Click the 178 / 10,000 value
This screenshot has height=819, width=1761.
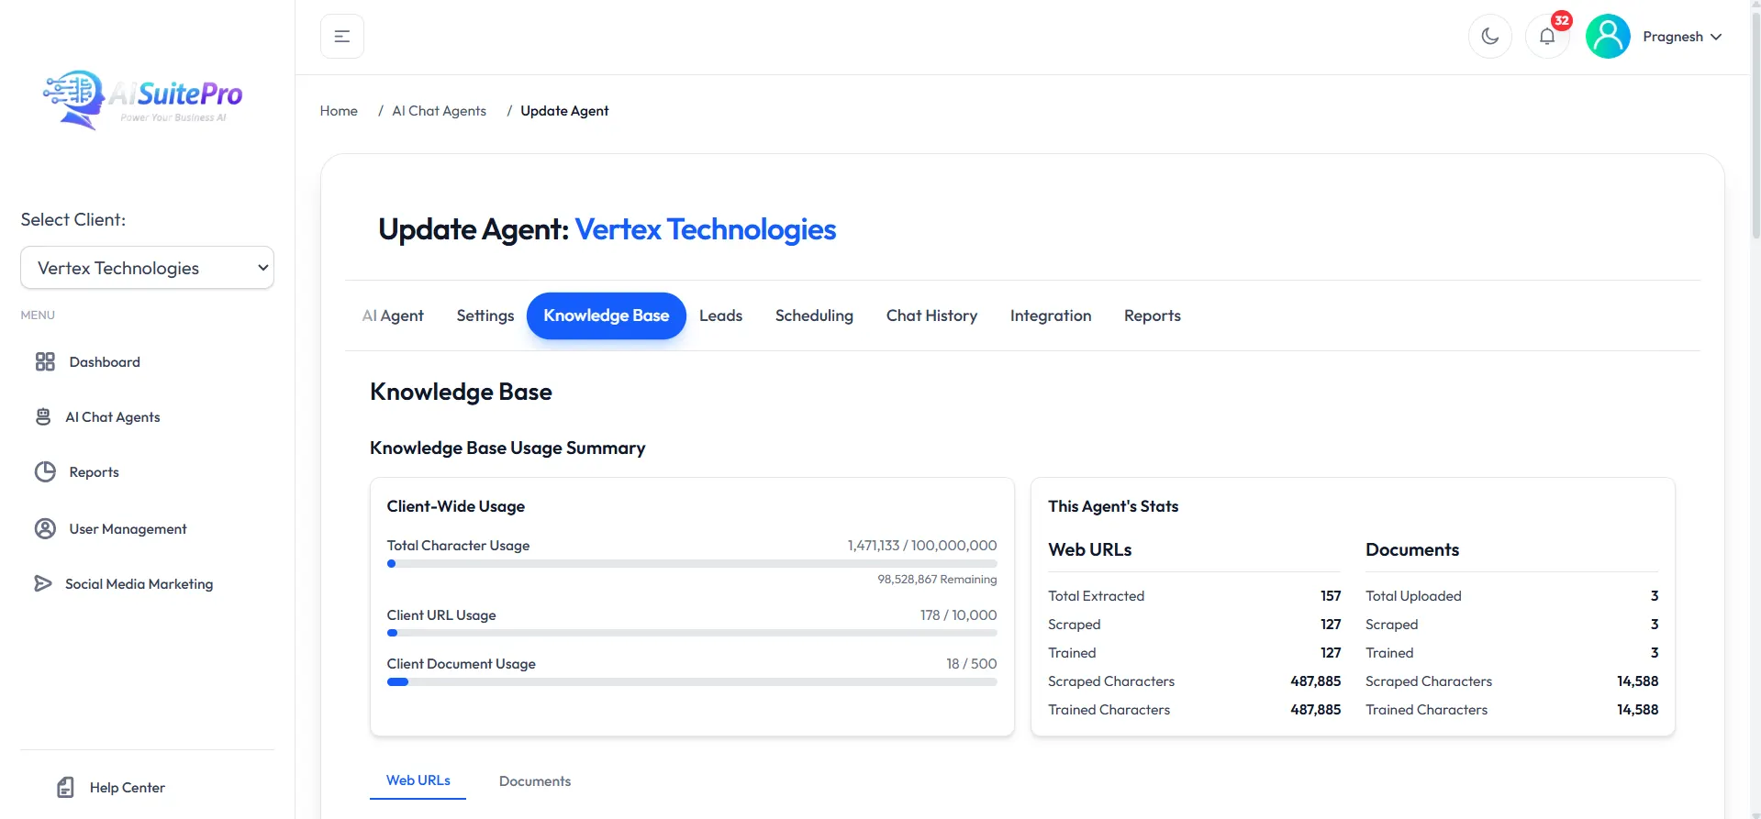tap(959, 615)
